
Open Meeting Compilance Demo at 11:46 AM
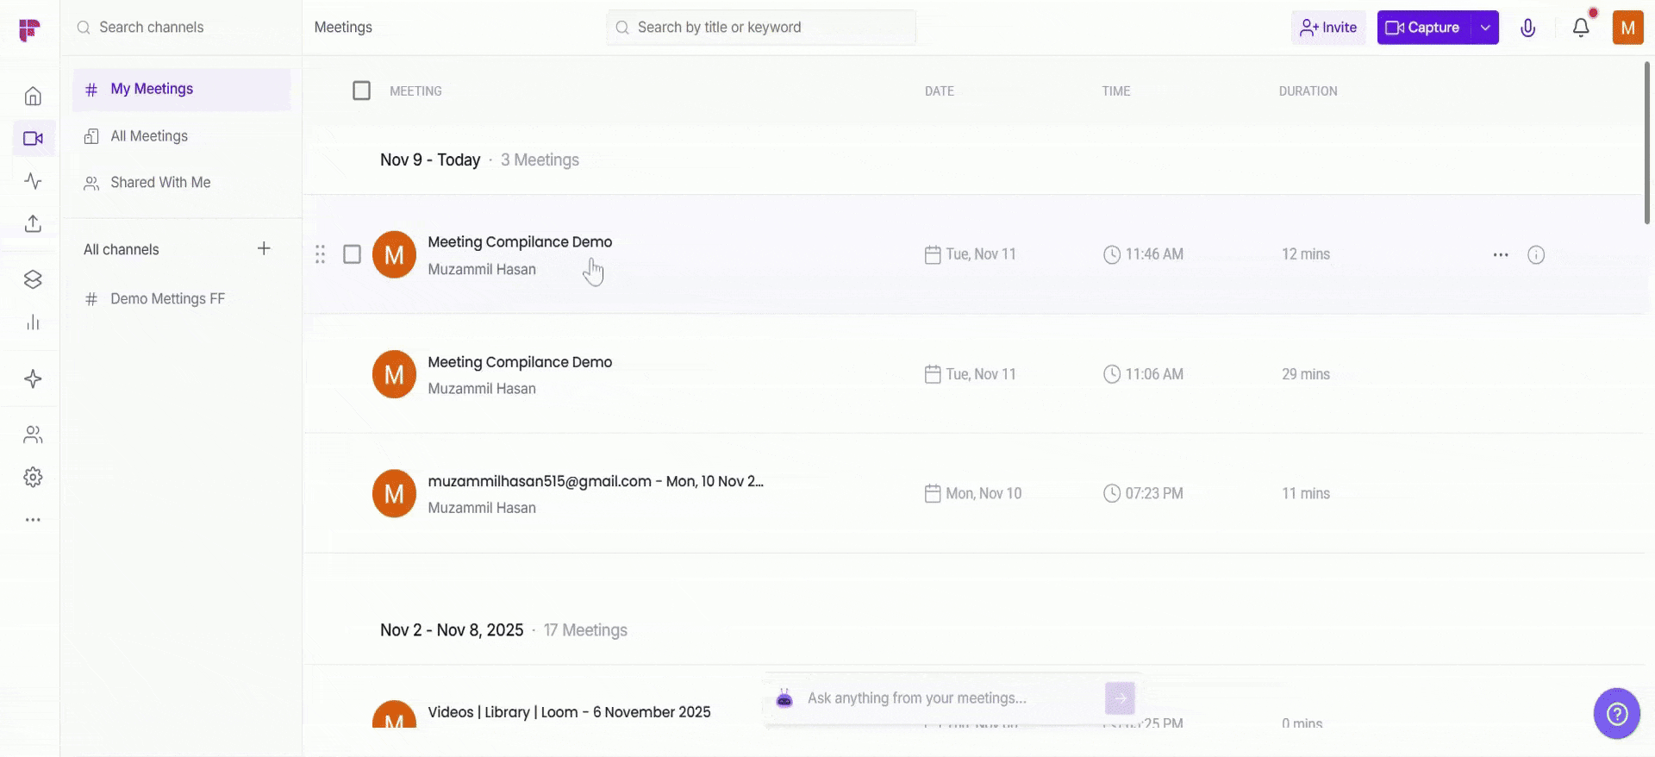520,242
